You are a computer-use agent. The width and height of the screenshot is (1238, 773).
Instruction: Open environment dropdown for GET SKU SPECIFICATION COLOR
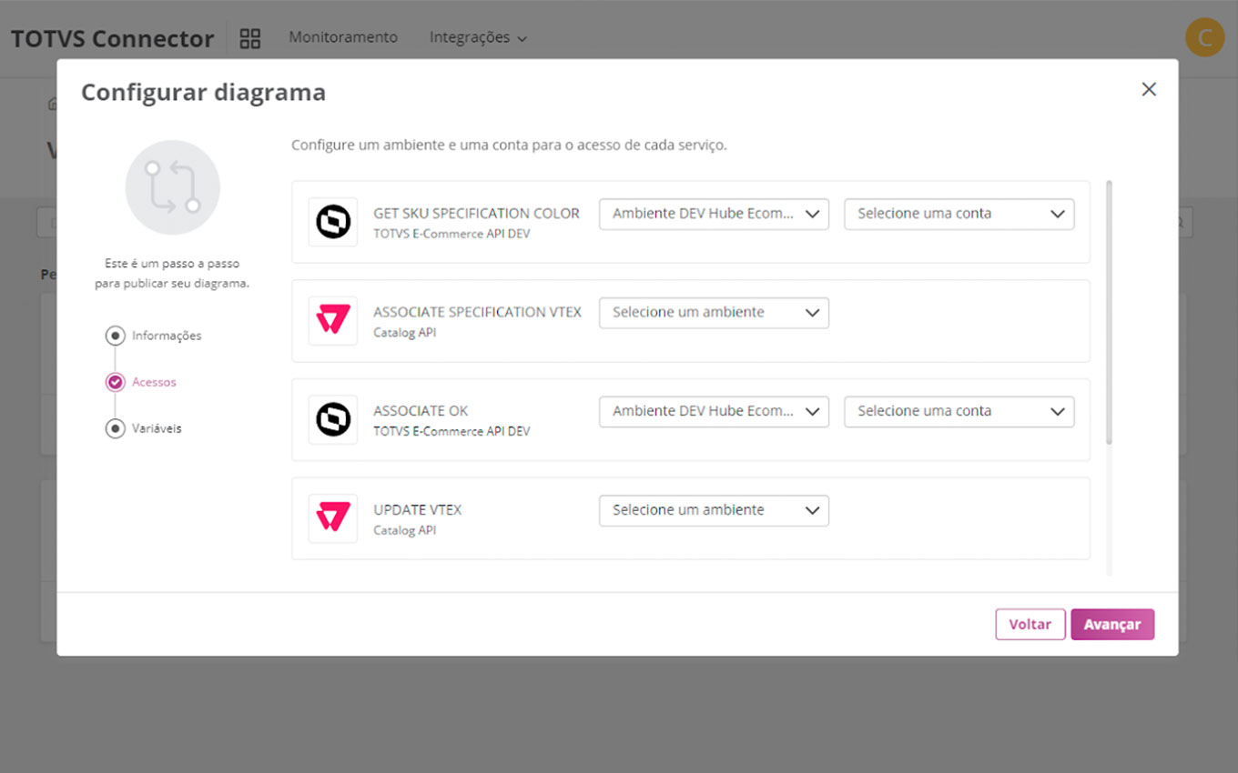point(714,214)
